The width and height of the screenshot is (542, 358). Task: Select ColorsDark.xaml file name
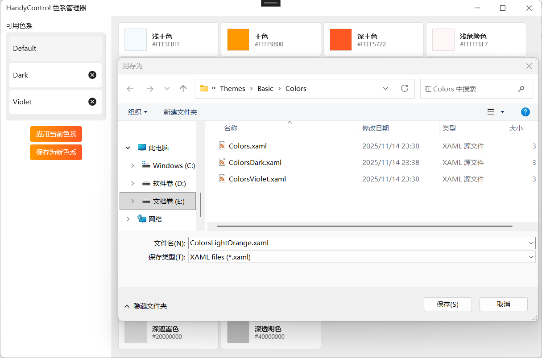click(255, 162)
